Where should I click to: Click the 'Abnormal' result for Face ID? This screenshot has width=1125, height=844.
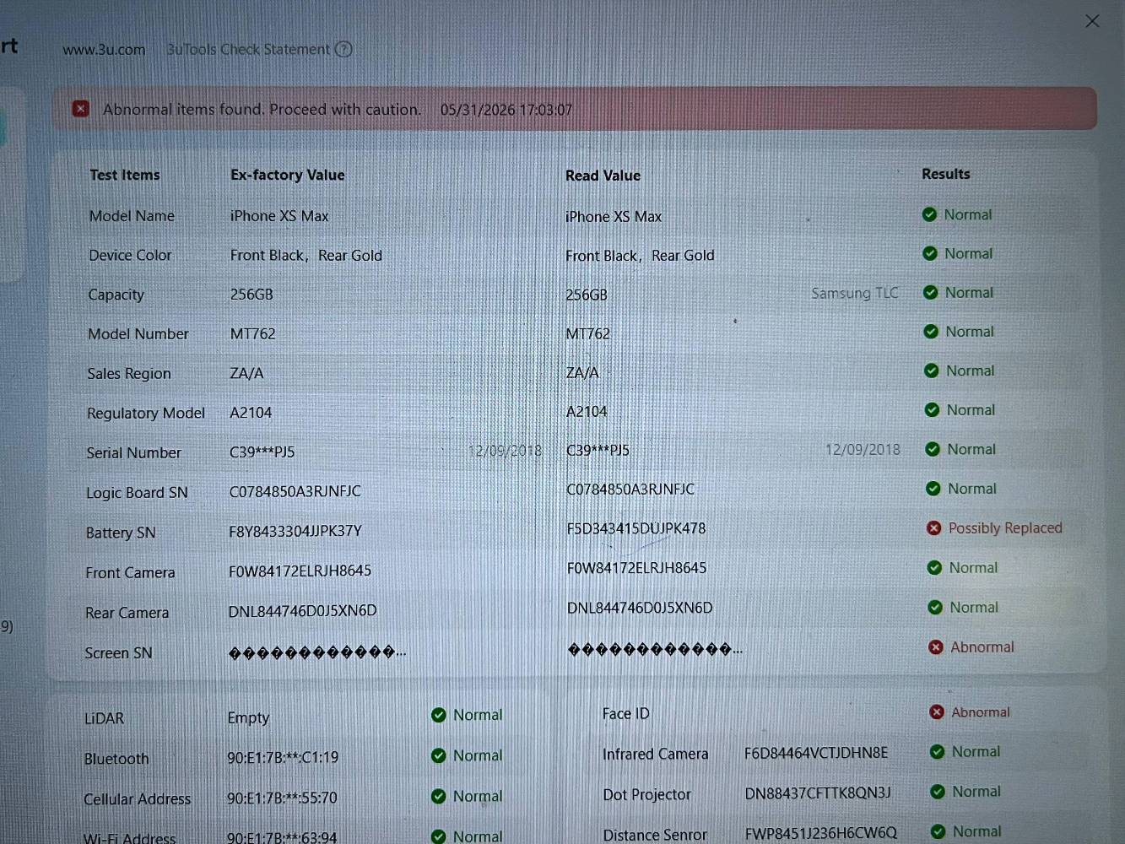[981, 712]
